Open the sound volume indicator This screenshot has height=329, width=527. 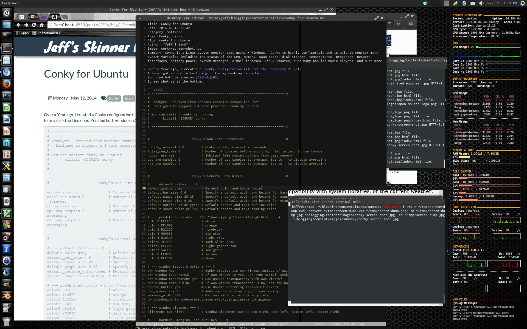coord(481,3)
